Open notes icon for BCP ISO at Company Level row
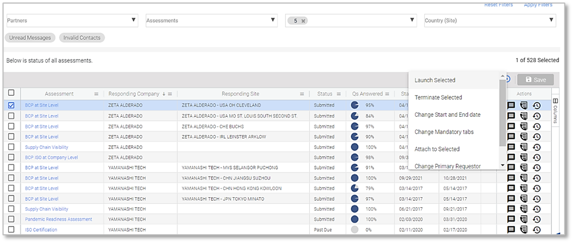573x243 pixels. pyautogui.click(x=524, y=158)
